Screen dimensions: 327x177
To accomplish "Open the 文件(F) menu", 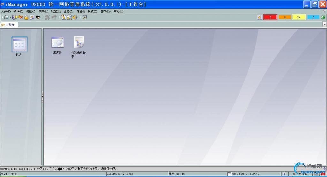I will click(6, 11).
